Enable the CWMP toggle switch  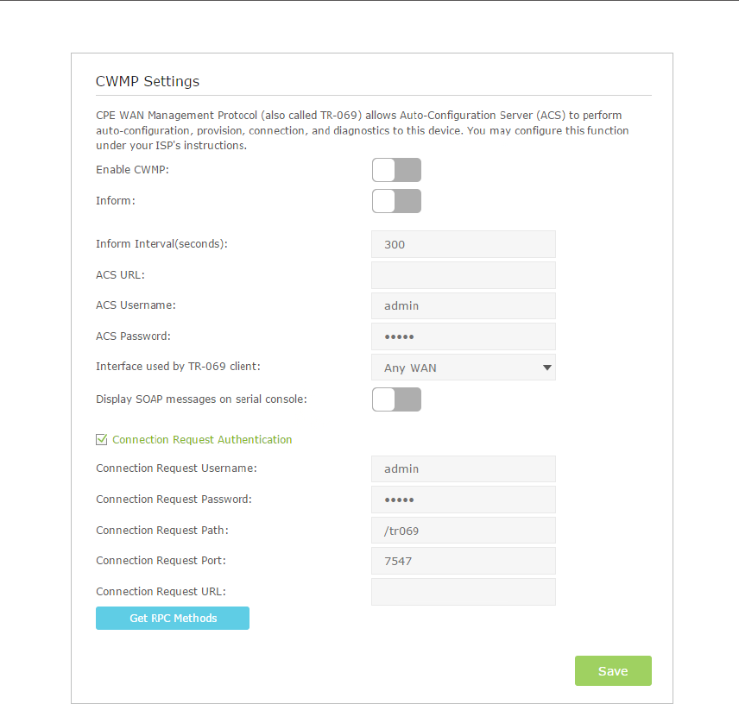396,170
